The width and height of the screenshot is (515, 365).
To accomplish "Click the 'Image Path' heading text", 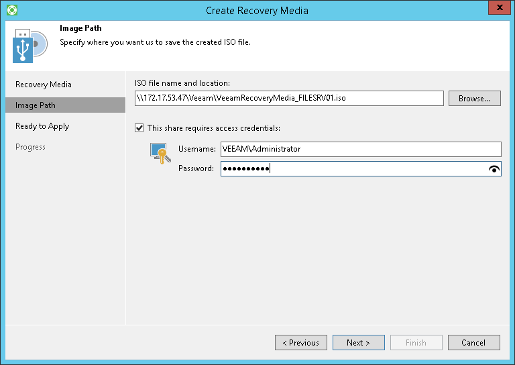I will [80, 29].
